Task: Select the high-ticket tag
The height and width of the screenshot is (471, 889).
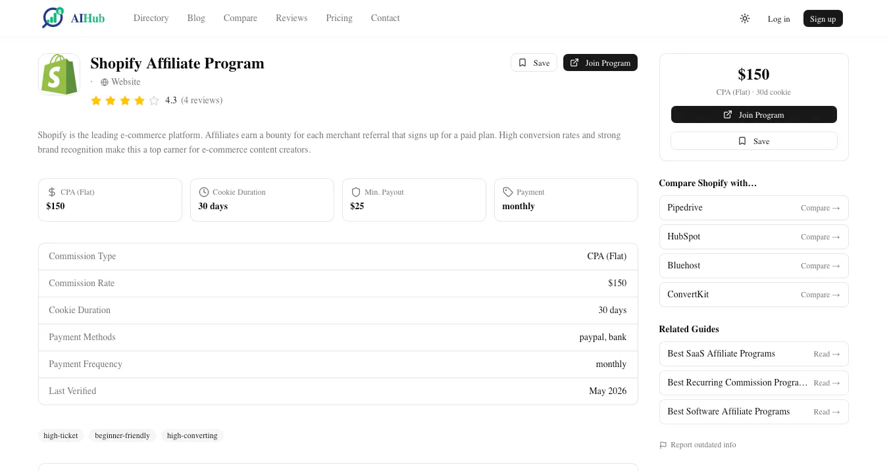Action: point(61,435)
